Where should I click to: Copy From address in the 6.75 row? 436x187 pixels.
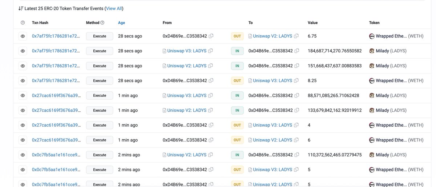pos(211,36)
